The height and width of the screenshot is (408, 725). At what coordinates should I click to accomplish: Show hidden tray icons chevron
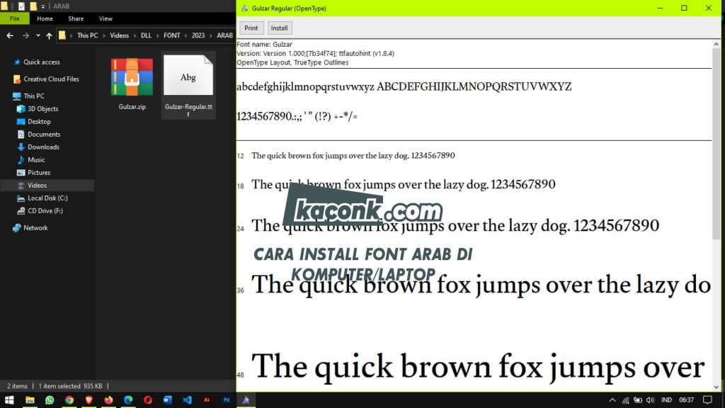pyautogui.click(x=612, y=400)
